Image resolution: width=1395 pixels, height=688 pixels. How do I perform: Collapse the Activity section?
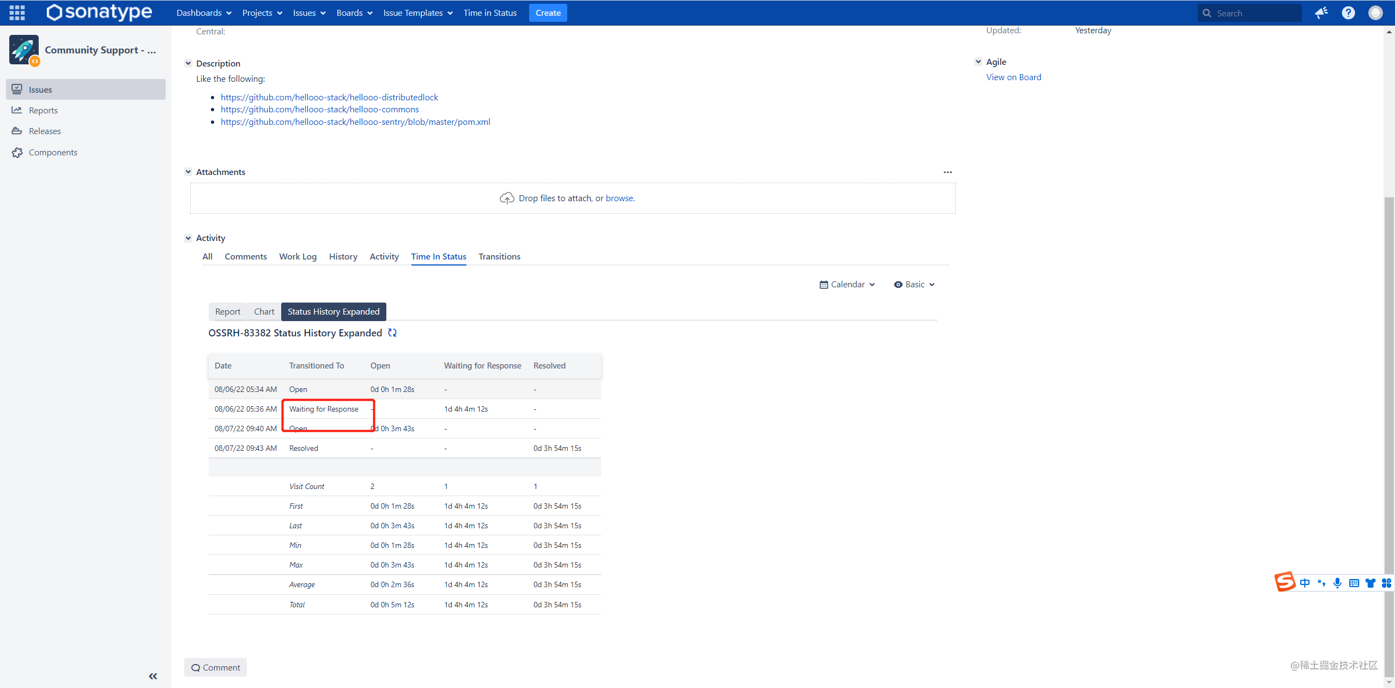point(188,238)
